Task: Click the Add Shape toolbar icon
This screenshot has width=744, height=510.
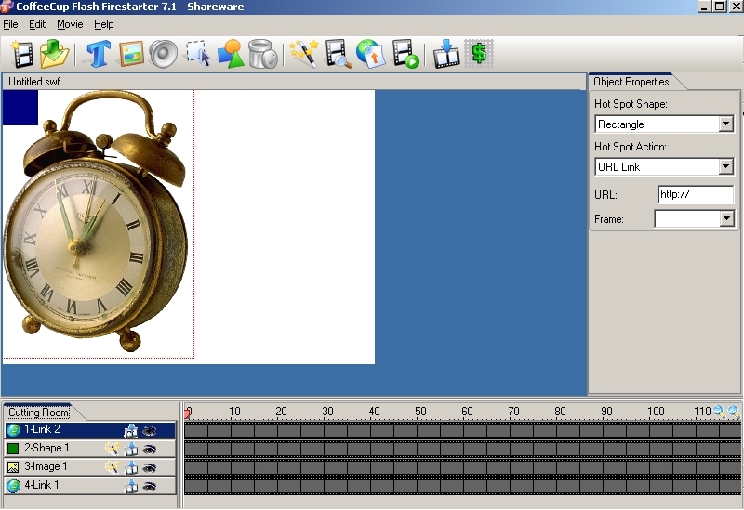Action: pos(231,54)
